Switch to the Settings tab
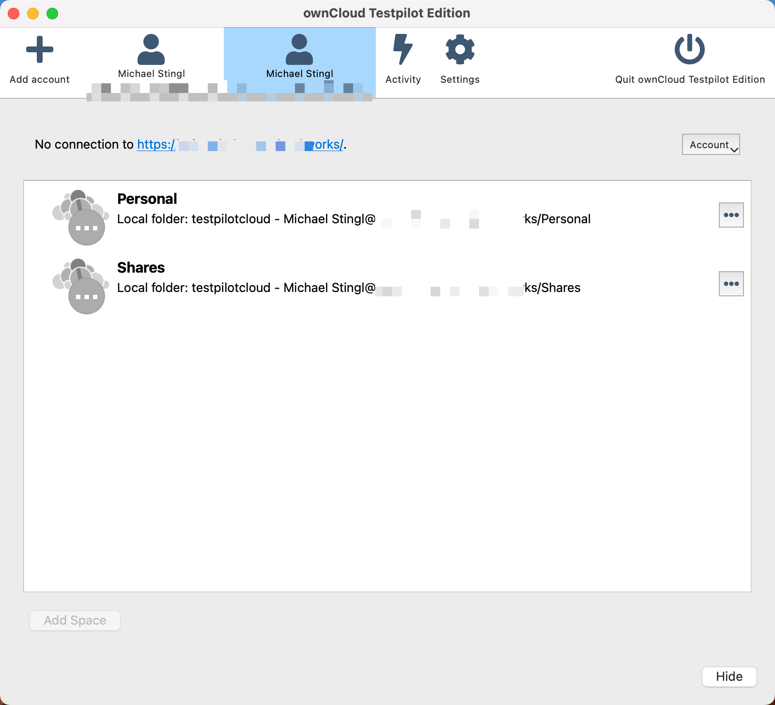Viewport: 775px width, 705px height. click(459, 58)
